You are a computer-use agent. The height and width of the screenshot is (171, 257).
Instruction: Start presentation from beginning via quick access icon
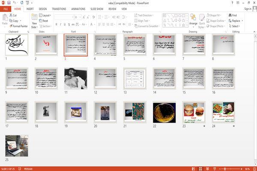[x=27, y=3]
